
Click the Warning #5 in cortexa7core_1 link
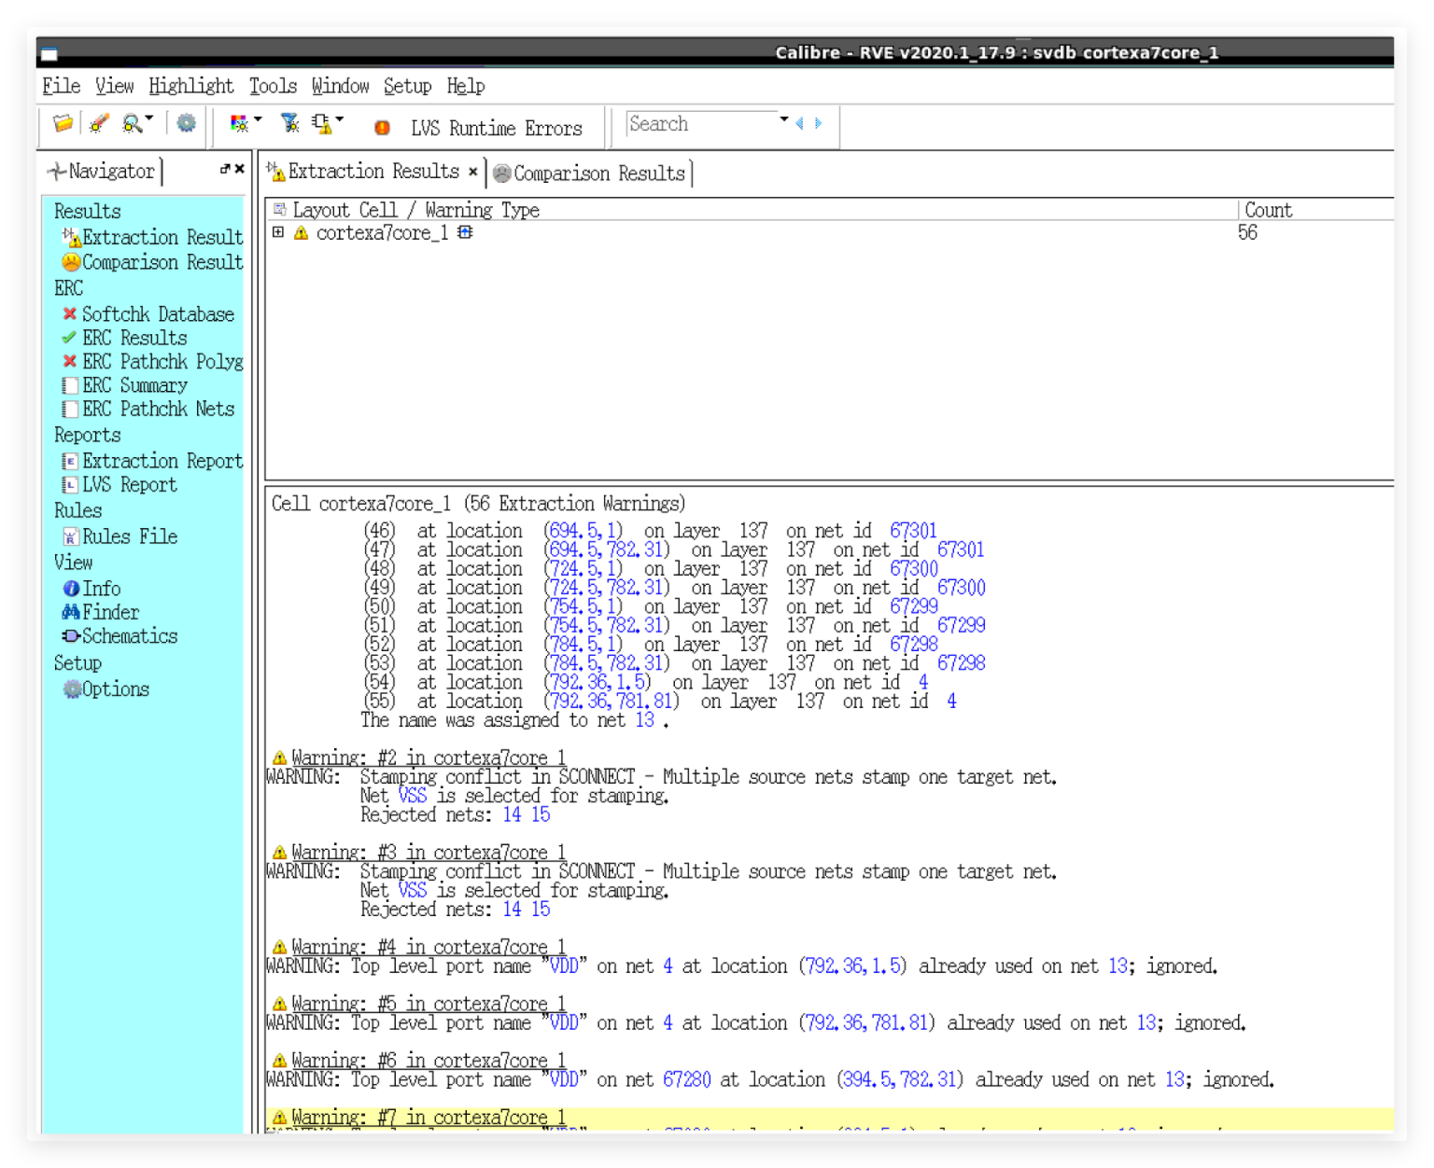tap(429, 1004)
